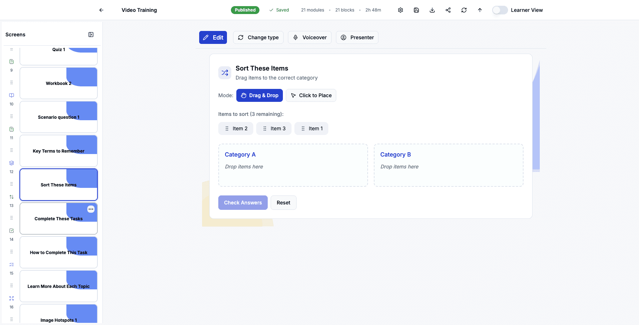
Task: Click the green Published status badge
Action: click(x=245, y=10)
